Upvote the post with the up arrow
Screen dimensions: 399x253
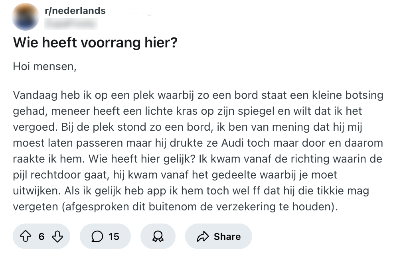(x=27, y=237)
